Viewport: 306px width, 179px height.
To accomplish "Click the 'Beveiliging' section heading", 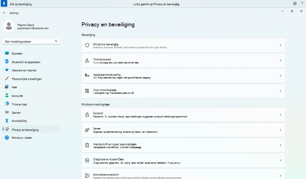I will click(x=88, y=35).
